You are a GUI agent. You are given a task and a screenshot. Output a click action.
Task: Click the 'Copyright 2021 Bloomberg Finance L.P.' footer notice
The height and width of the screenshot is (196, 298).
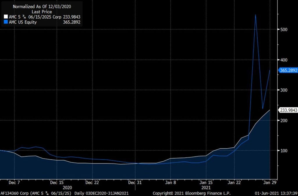click(x=191, y=193)
